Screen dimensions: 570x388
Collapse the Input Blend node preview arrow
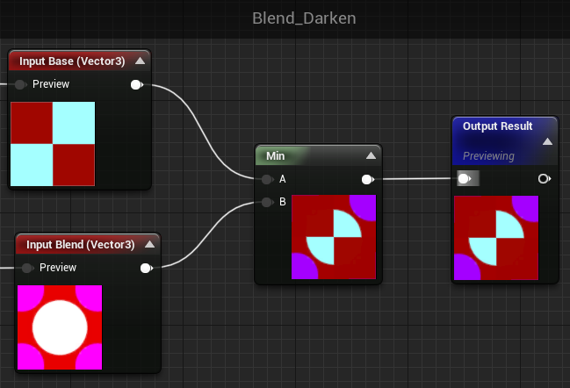(x=149, y=244)
